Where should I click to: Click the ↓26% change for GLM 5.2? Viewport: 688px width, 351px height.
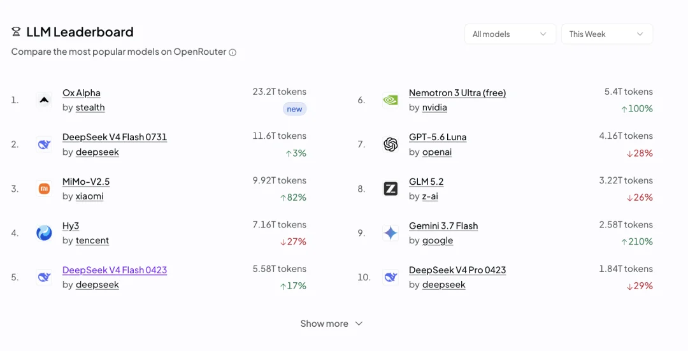[640, 197]
